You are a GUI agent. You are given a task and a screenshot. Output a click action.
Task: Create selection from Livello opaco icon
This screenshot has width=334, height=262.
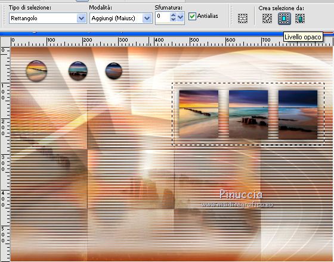[x=284, y=18]
